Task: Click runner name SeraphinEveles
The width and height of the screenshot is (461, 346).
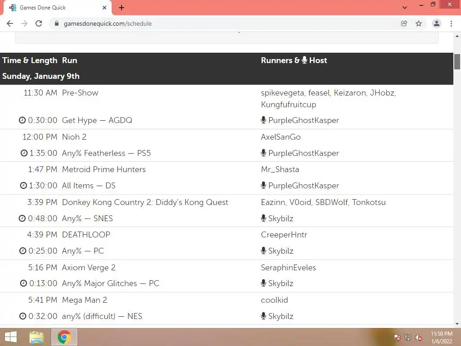Action: (x=288, y=268)
